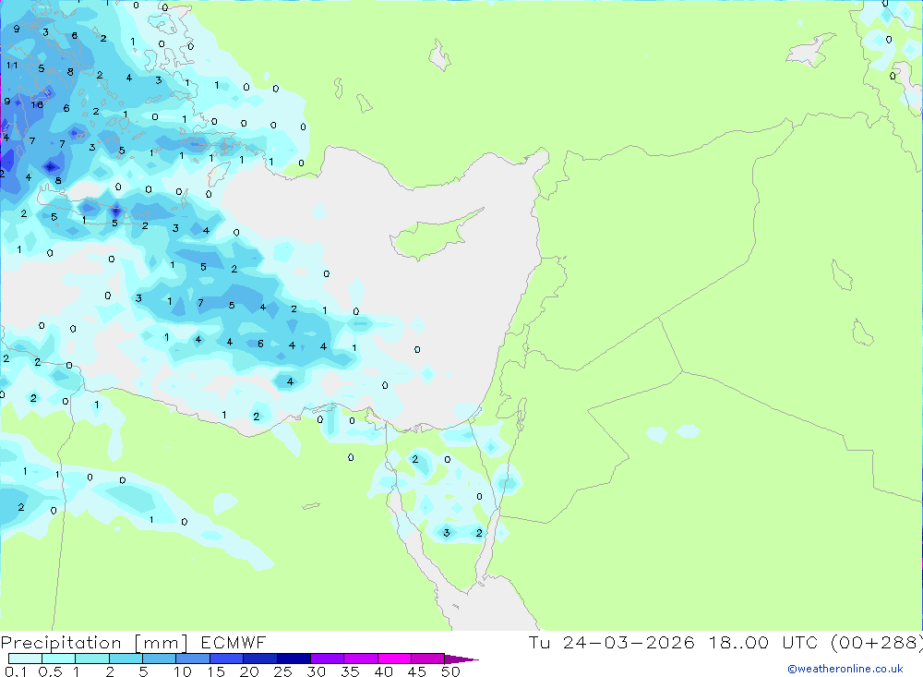923x677 pixels.
Task: Click the '20' legend scale label
Action: (x=249, y=671)
